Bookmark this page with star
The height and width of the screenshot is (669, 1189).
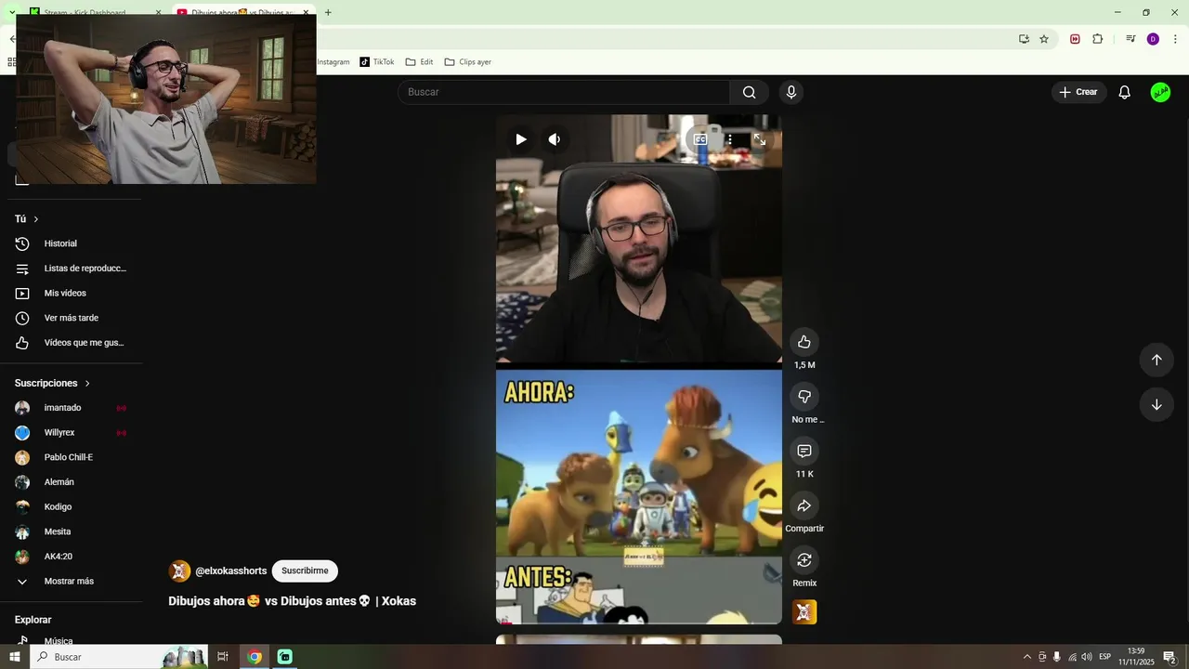[1044, 39]
